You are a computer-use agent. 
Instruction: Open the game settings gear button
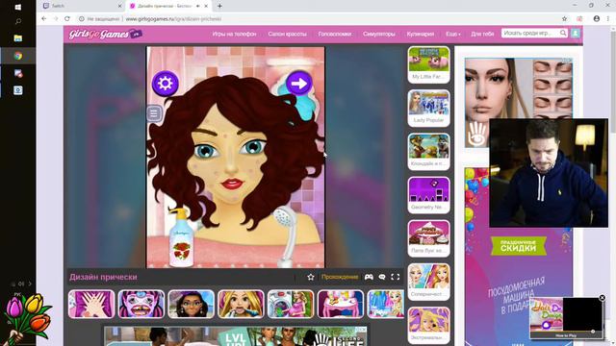coord(165,84)
